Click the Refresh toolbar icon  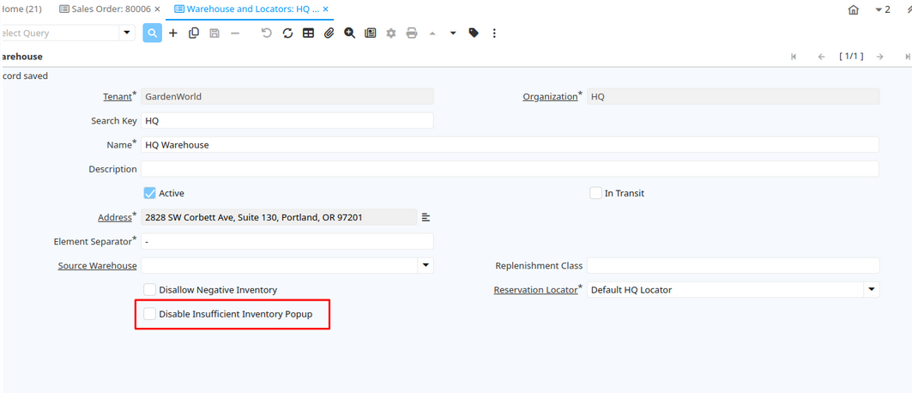(x=287, y=33)
